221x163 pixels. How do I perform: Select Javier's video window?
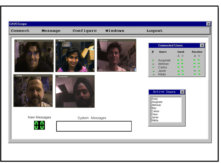pyautogui.click(x=33, y=91)
